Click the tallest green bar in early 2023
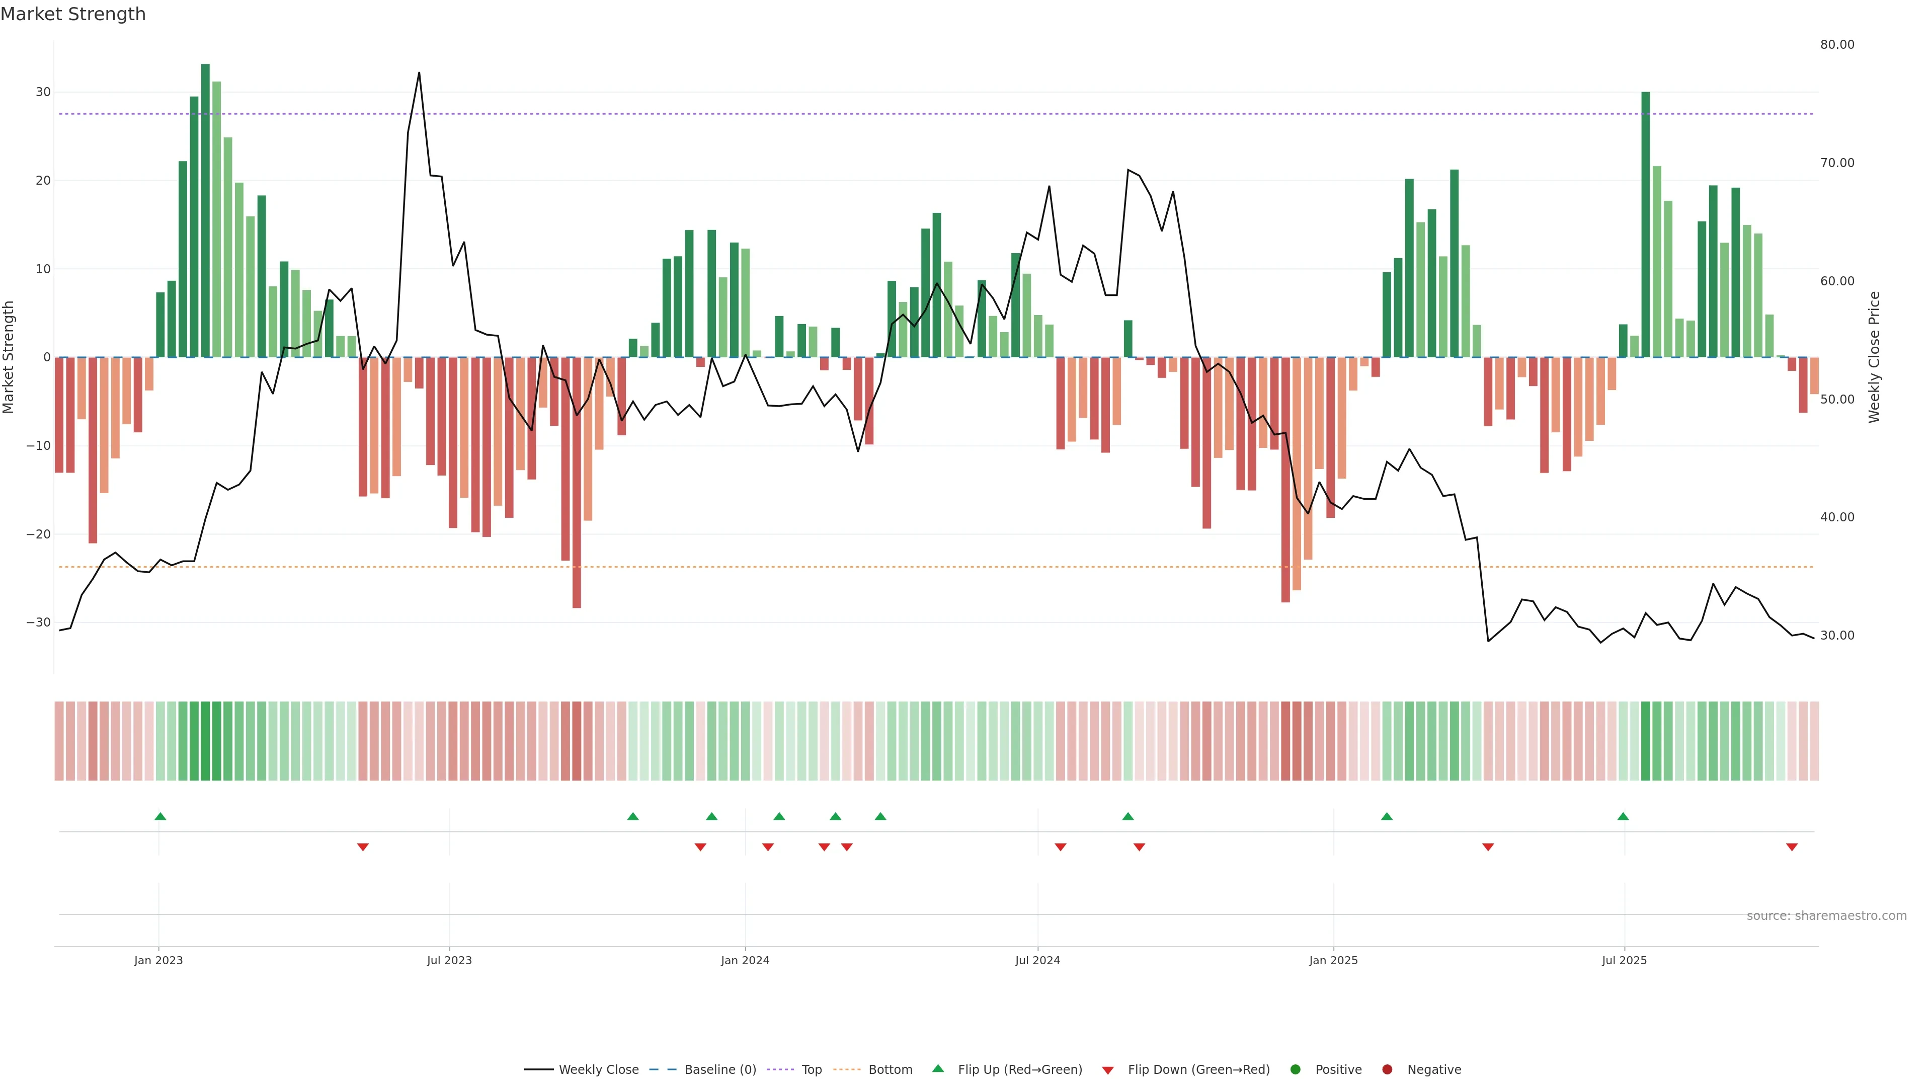 point(205,210)
